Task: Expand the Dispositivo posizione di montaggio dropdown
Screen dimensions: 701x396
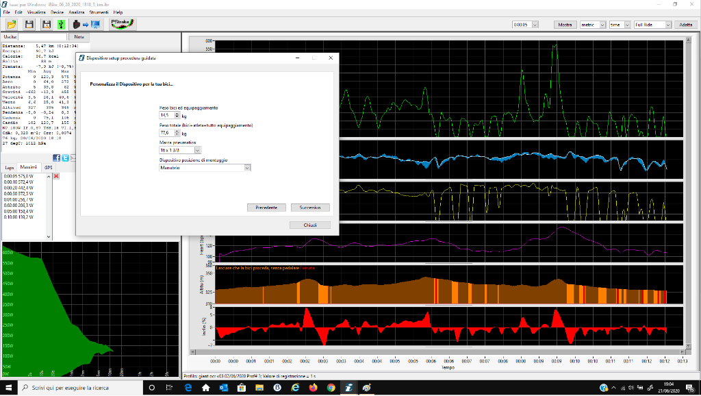Action: [x=247, y=167]
